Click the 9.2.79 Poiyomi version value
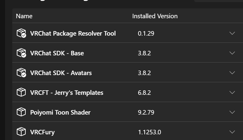 [x=146, y=112]
